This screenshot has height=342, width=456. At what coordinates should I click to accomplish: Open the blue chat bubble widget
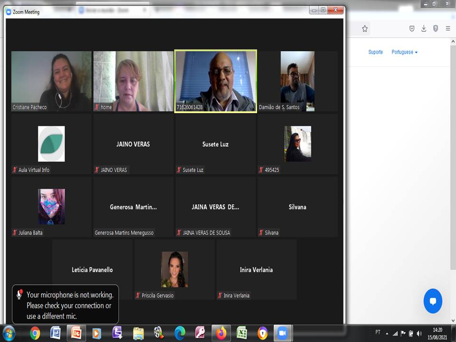[x=433, y=301]
